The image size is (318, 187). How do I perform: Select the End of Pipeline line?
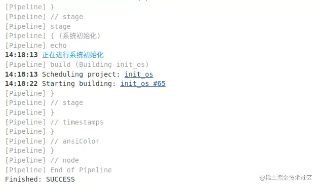pos(81,170)
